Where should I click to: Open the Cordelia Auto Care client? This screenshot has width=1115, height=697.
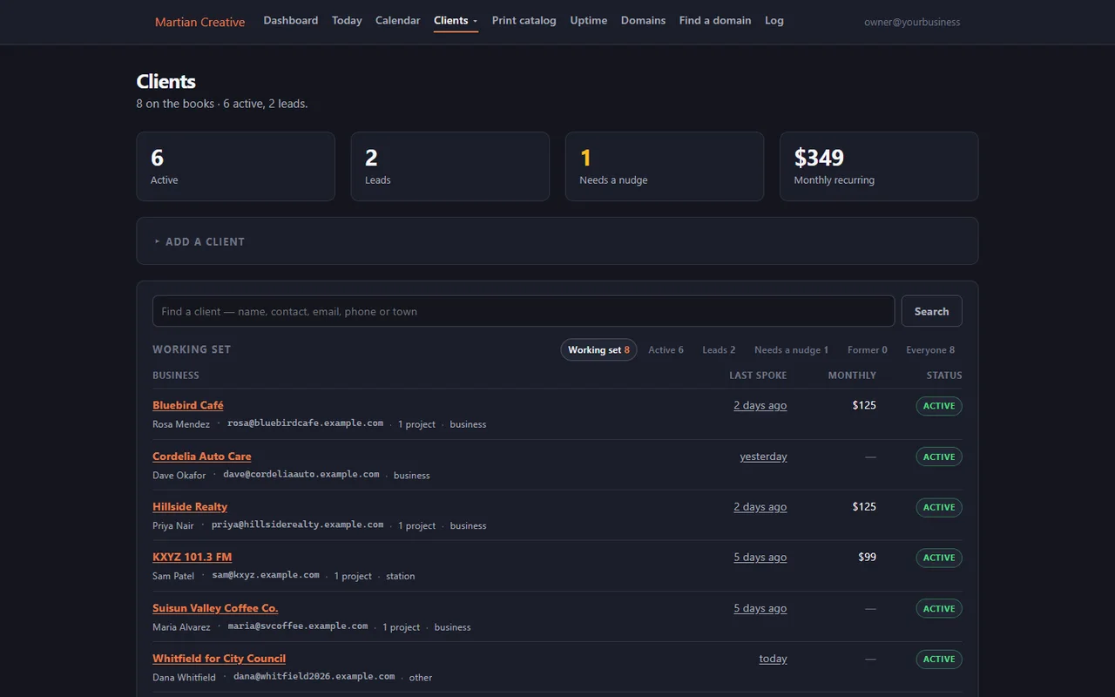(202, 456)
